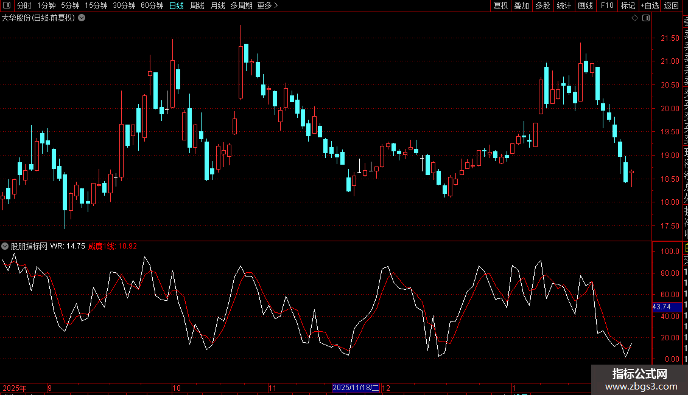The height and width of the screenshot is (395, 688).
Task: Select the 60分钟 period
Action: 152,5
